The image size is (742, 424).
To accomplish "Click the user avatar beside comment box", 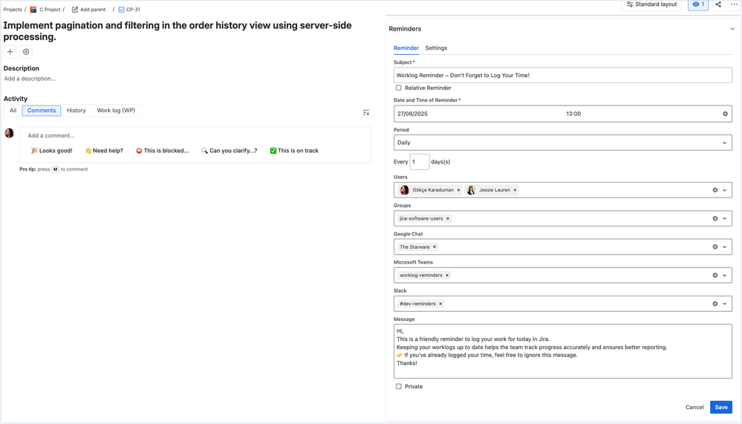I will tap(9, 133).
